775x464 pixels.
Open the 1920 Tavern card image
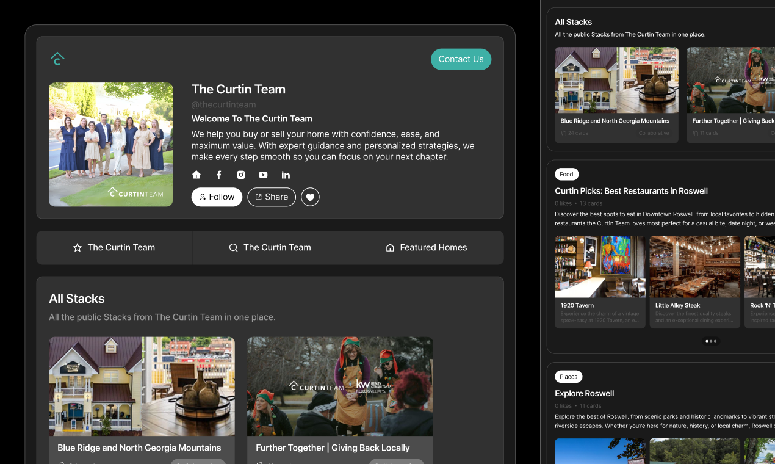[600, 267]
